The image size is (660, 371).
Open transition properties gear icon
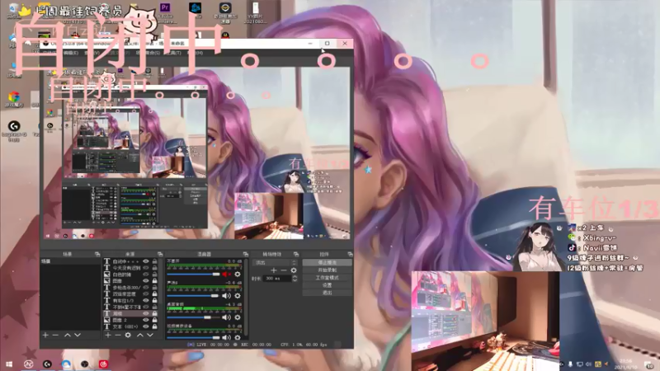click(x=294, y=270)
